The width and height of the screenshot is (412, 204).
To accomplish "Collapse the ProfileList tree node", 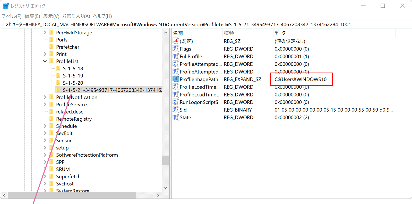I will pos(45,61).
